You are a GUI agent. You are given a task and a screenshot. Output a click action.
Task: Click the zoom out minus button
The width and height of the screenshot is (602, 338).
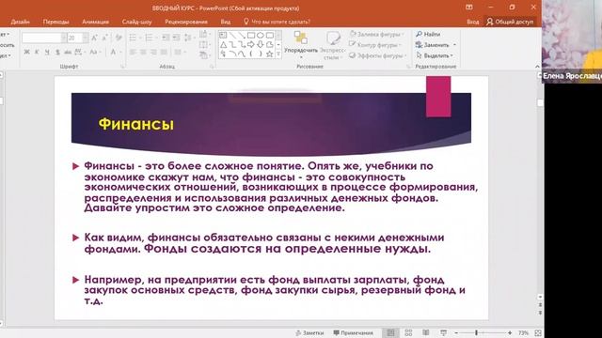click(x=456, y=332)
